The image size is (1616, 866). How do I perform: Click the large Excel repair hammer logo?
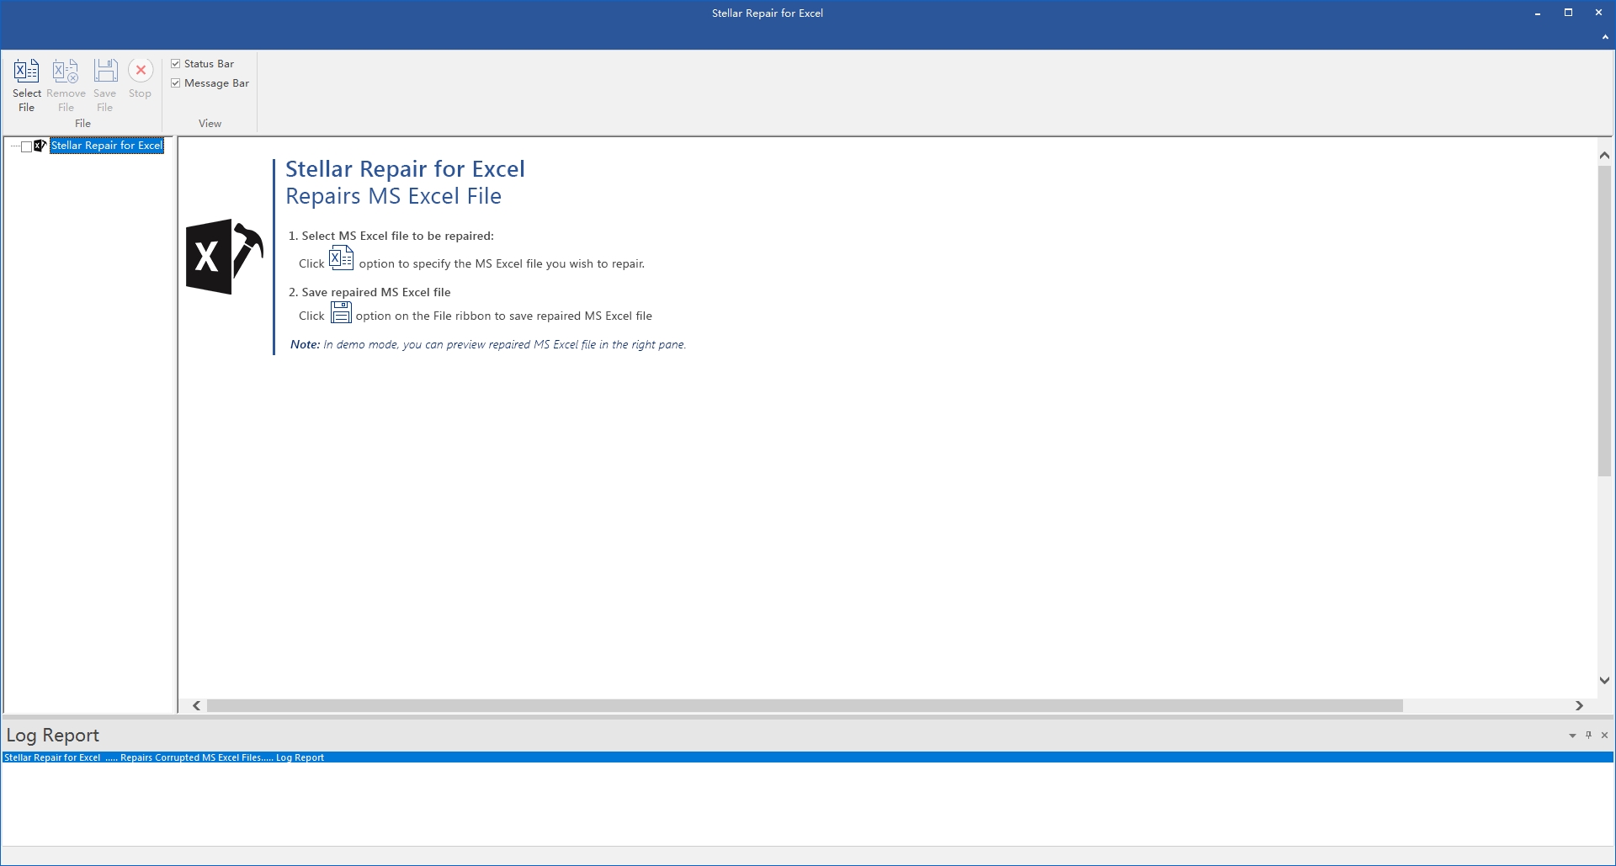(224, 257)
